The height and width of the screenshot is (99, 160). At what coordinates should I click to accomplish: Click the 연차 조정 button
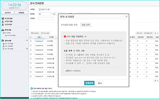tap(139, 33)
